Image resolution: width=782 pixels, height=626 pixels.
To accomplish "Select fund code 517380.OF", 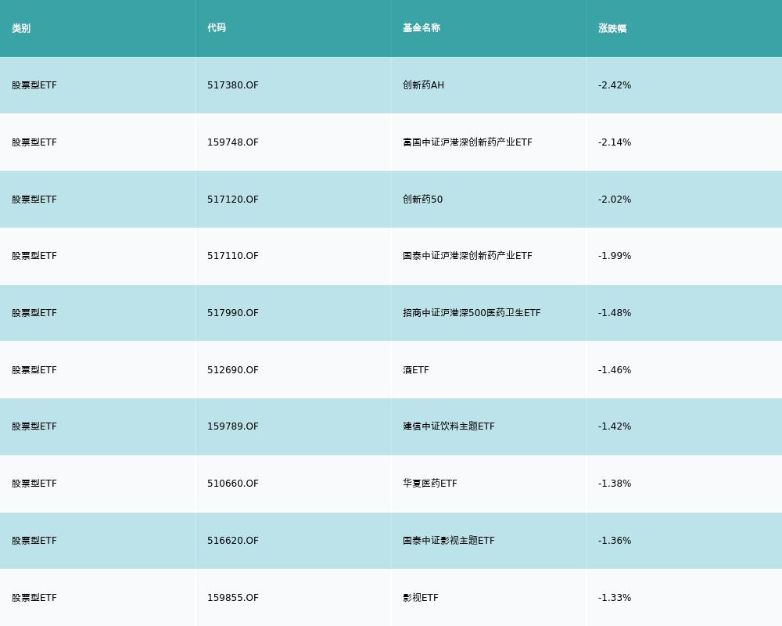I will (233, 85).
